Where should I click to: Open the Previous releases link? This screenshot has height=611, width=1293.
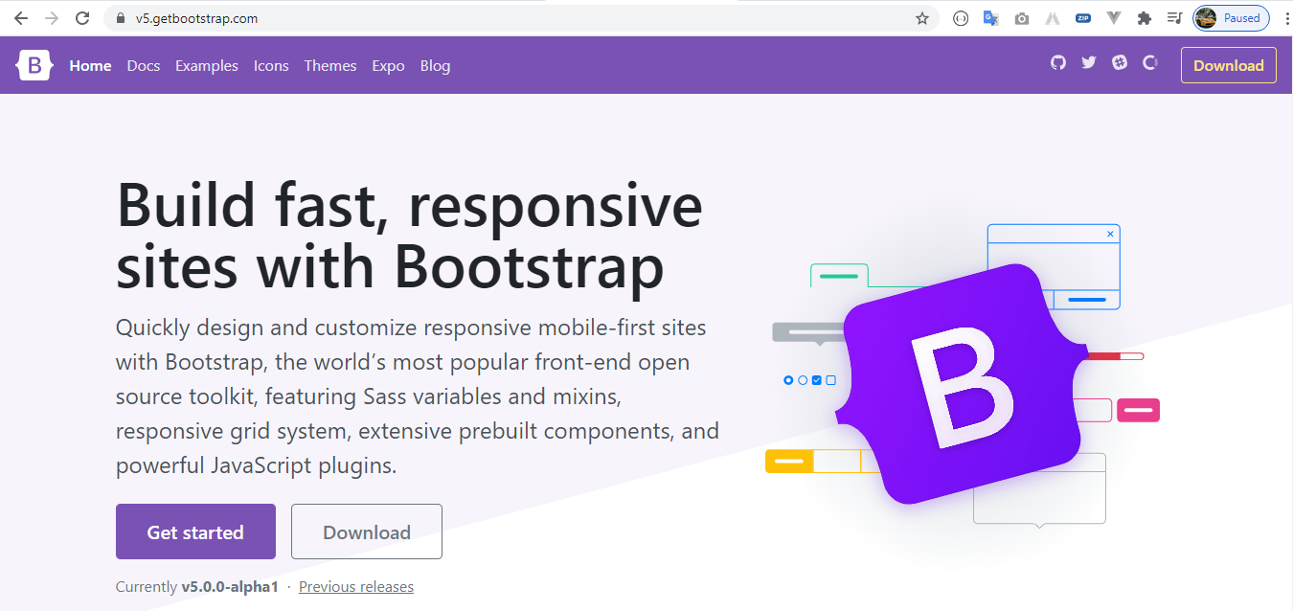point(355,586)
